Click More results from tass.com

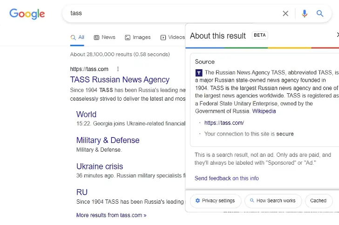111,215
